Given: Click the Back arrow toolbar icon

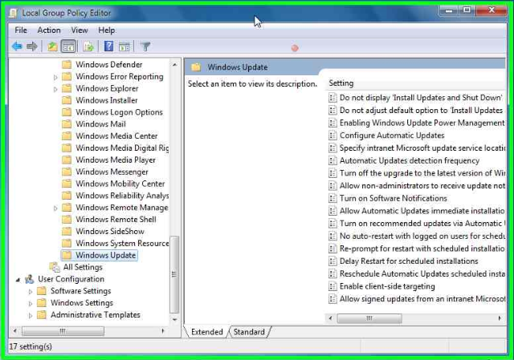Looking at the screenshot, I should [x=17, y=47].
